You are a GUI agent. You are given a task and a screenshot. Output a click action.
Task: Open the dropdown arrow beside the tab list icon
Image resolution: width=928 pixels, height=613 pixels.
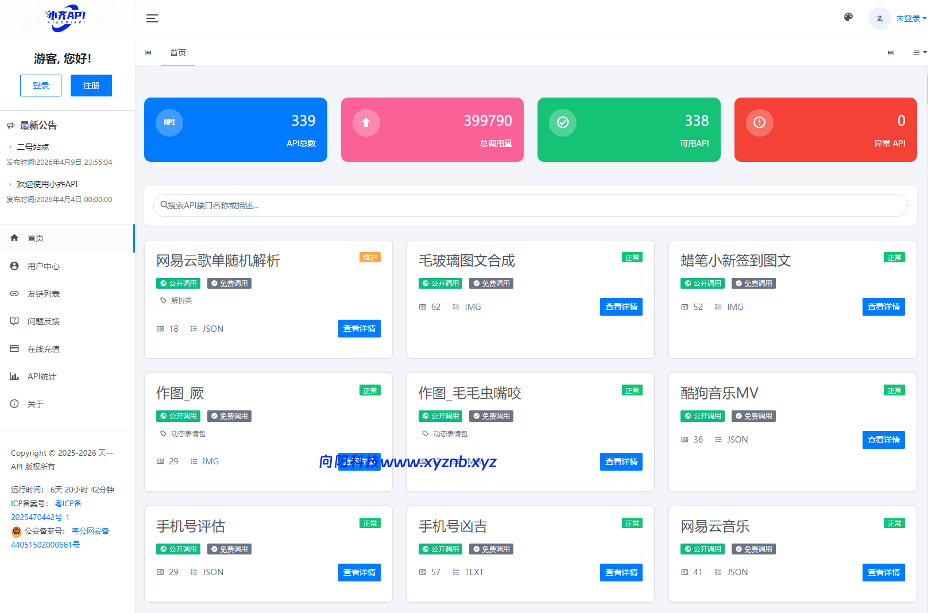coord(924,52)
